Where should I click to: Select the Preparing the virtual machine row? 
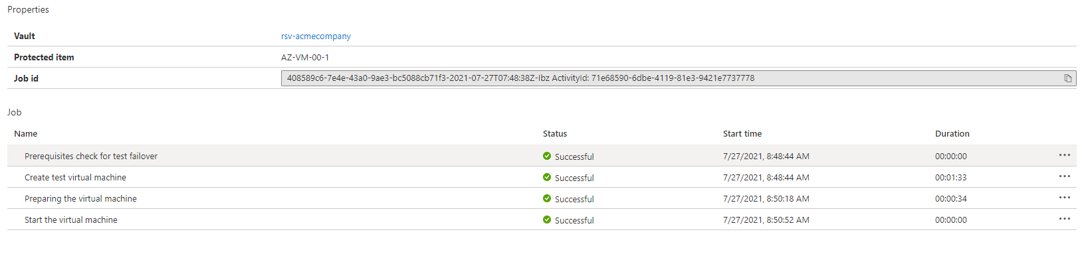coord(542,198)
